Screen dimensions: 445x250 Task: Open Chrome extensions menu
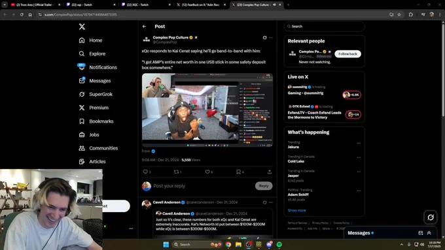[x=411, y=14]
